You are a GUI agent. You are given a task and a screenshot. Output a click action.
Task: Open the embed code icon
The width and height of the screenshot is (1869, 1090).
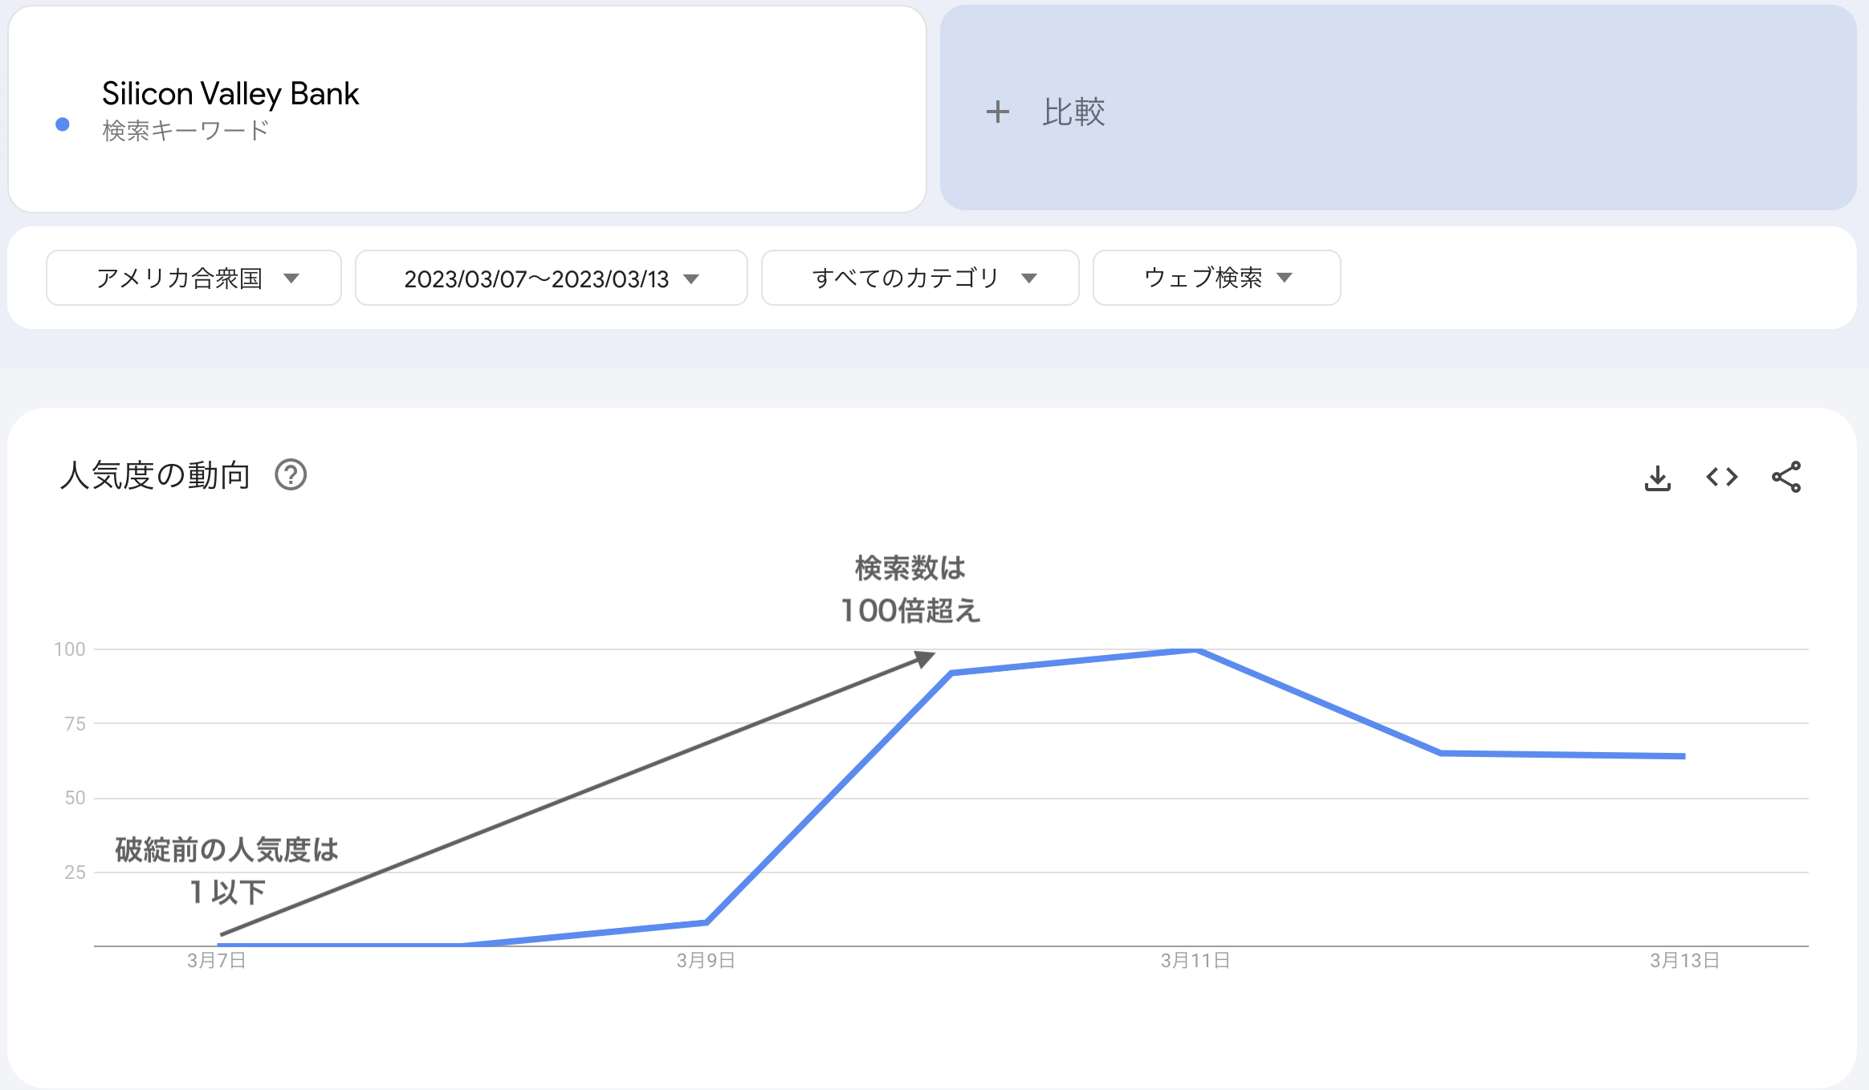pos(1722,478)
